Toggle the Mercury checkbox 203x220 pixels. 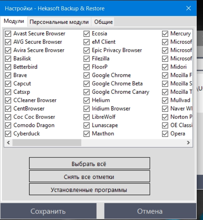click(x=165, y=34)
